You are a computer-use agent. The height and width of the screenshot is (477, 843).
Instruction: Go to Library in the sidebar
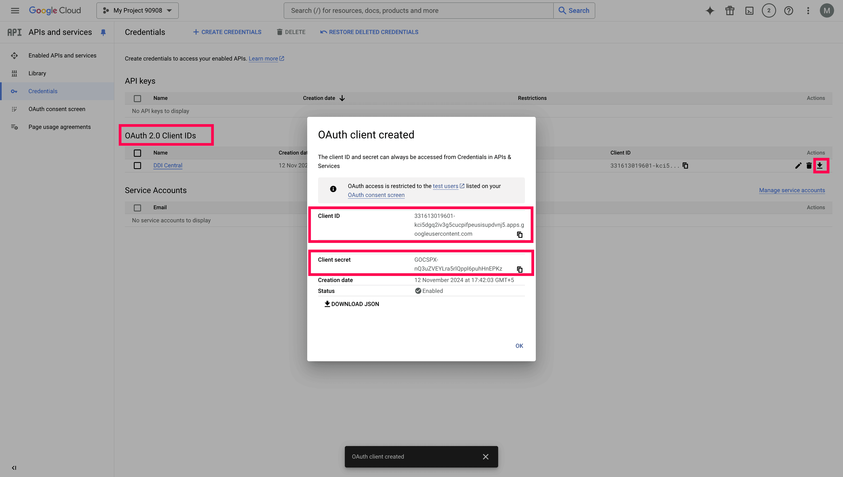tap(37, 73)
